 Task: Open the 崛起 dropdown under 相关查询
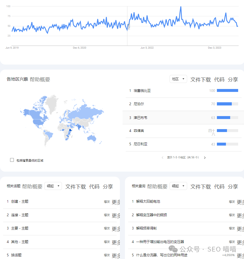tap(178, 186)
